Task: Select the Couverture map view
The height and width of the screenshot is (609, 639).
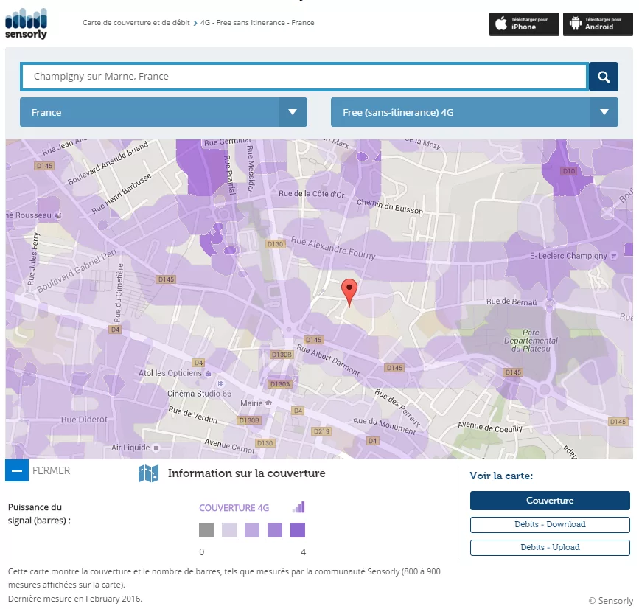Action: (x=550, y=501)
